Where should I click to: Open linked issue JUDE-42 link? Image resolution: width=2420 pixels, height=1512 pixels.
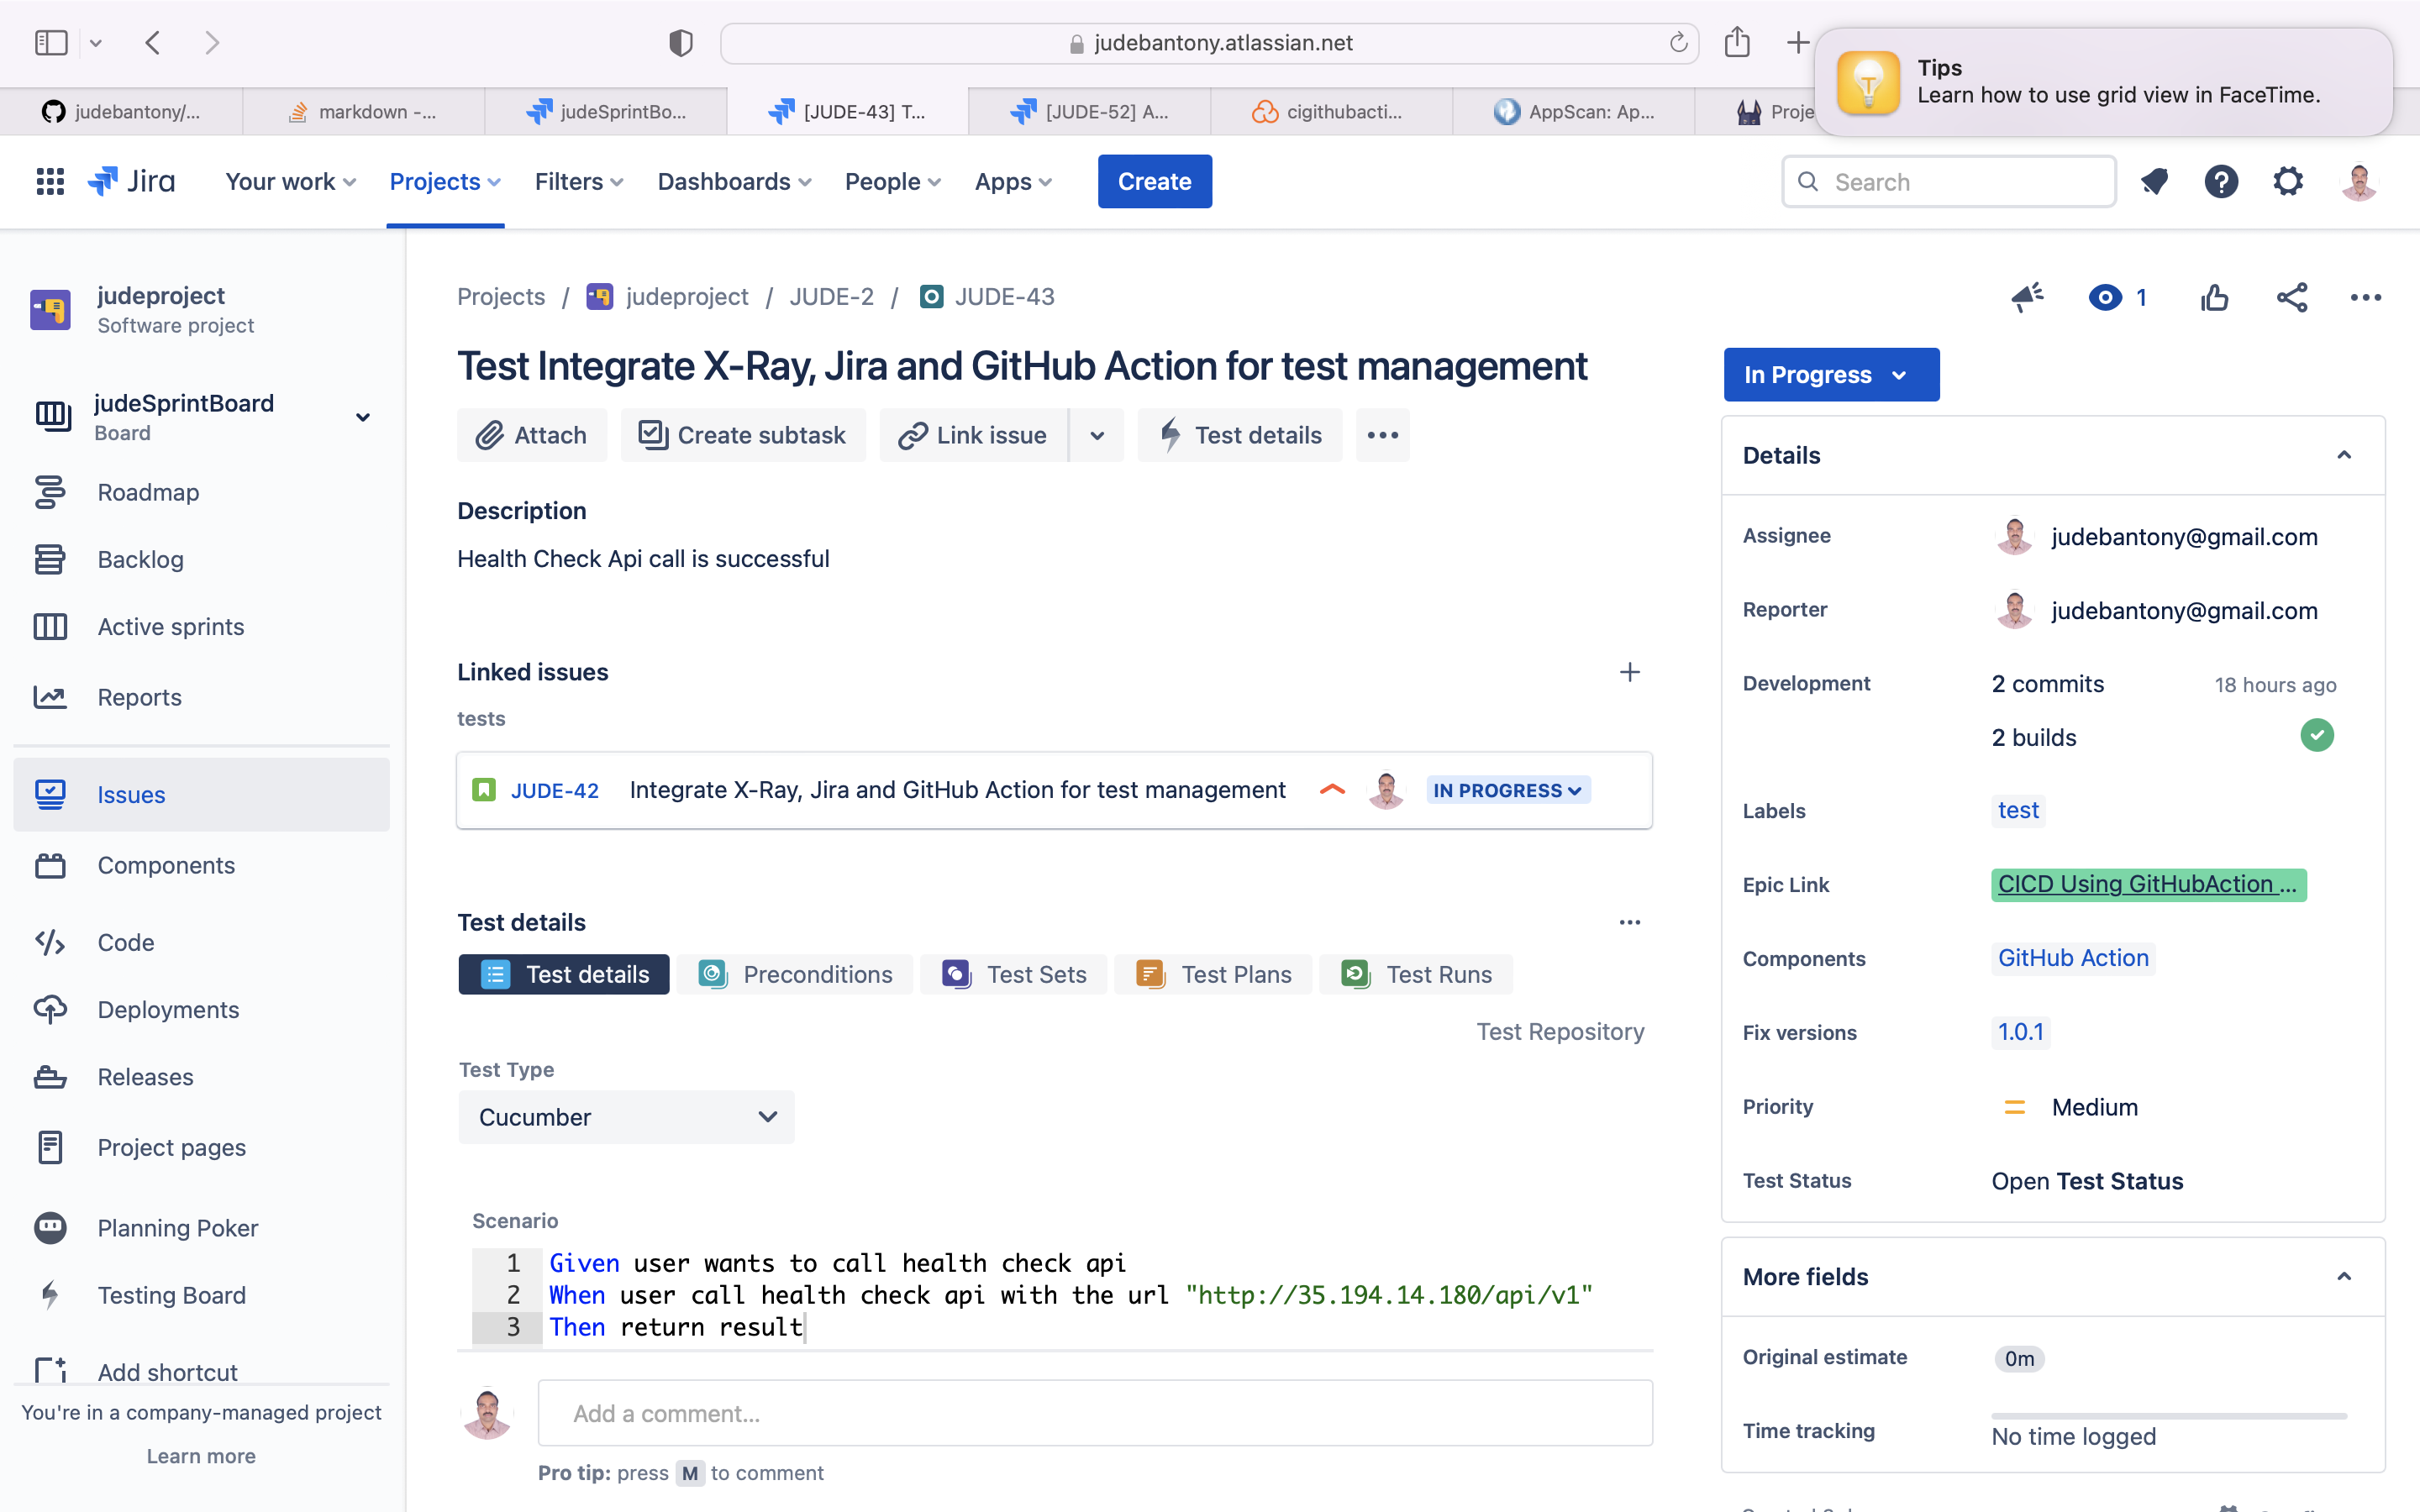click(x=554, y=790)
